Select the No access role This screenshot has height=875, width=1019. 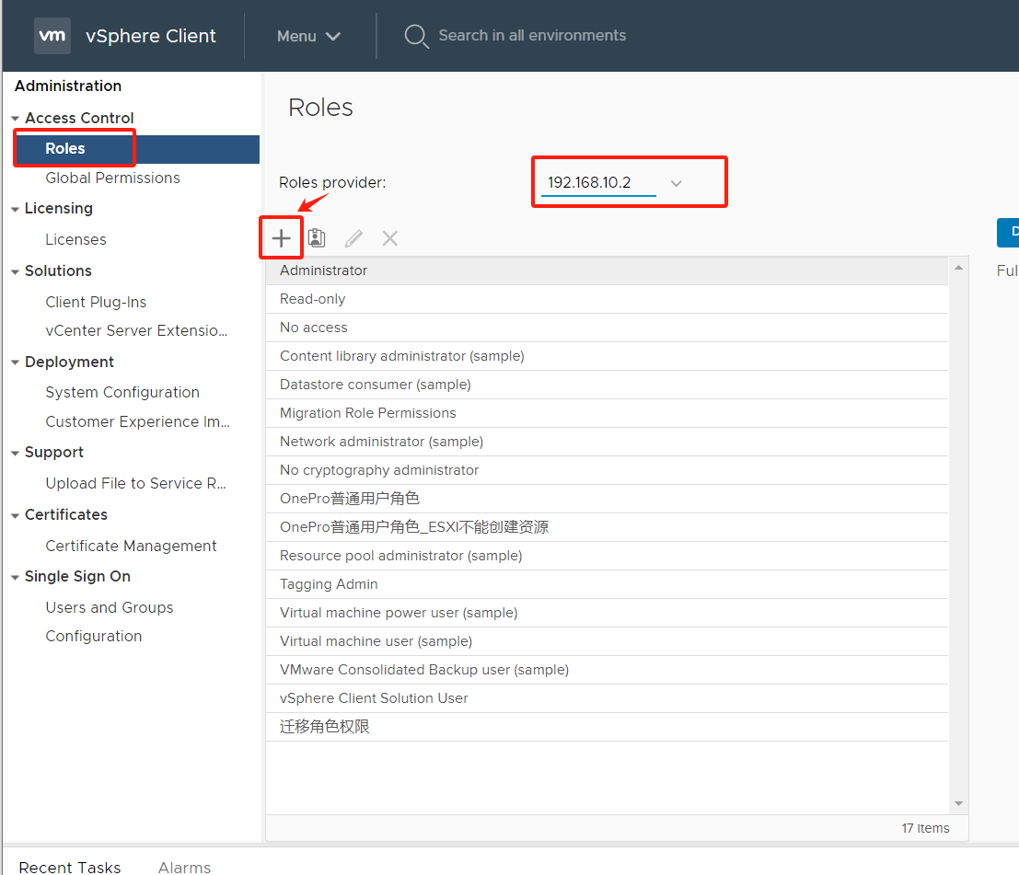(x=607, y=328)
